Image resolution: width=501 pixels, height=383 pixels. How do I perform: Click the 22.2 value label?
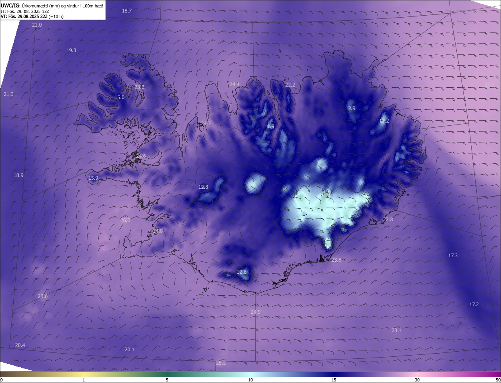tap(290, 85)
